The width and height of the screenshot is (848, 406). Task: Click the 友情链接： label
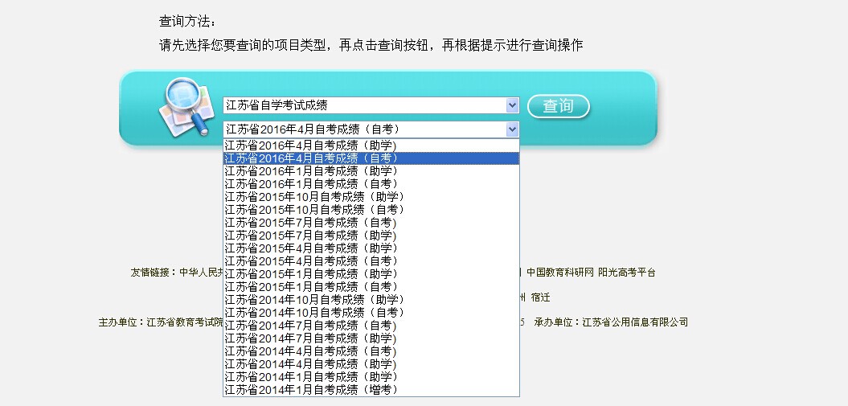tap(154, 273)
